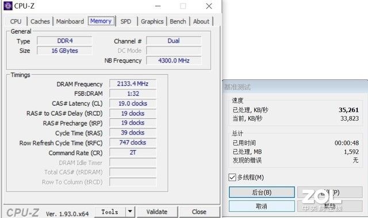Screen dimensions: 368x218
Task: Click the 取消 button in benchmark window
Action: pyautogui.click(x=262, y=206)
